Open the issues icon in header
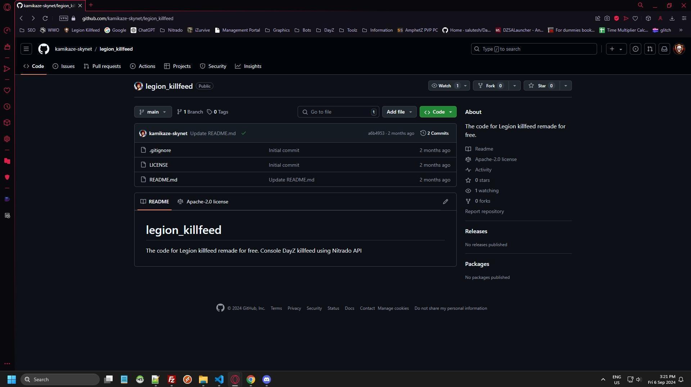 click(636, 49)
